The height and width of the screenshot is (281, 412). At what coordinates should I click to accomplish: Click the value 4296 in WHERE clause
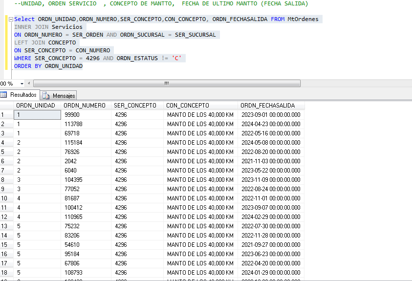(93, 58)
